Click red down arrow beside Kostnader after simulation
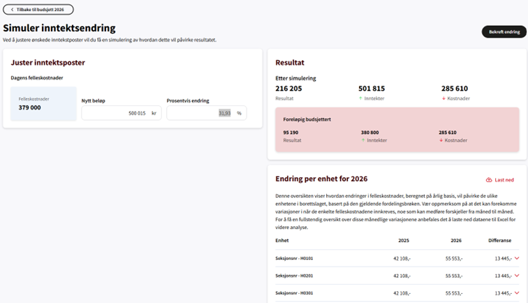The width and height of the screenshot is (528, 303). [444, 98]
